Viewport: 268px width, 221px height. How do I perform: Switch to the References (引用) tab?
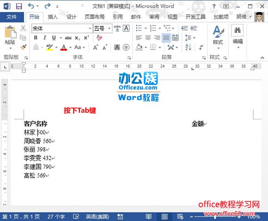coord(117,17)
